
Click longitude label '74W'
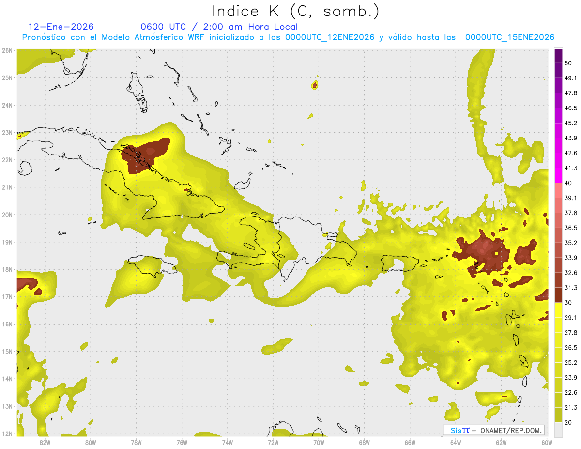(x=227, y=442)
